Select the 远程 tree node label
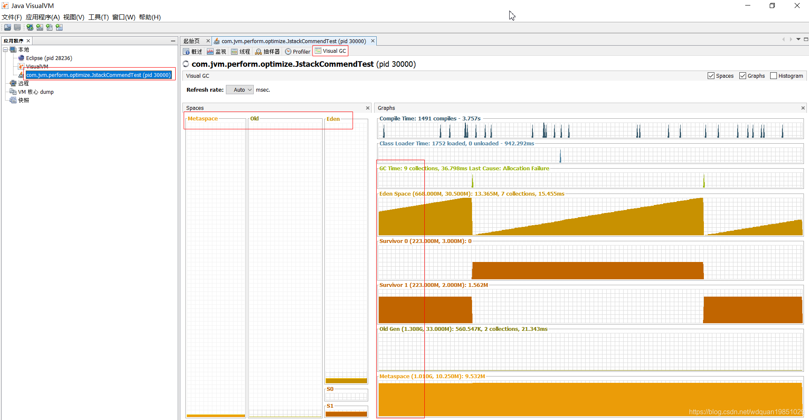This screenshot has width=809, height=420. tap(24, 83)
